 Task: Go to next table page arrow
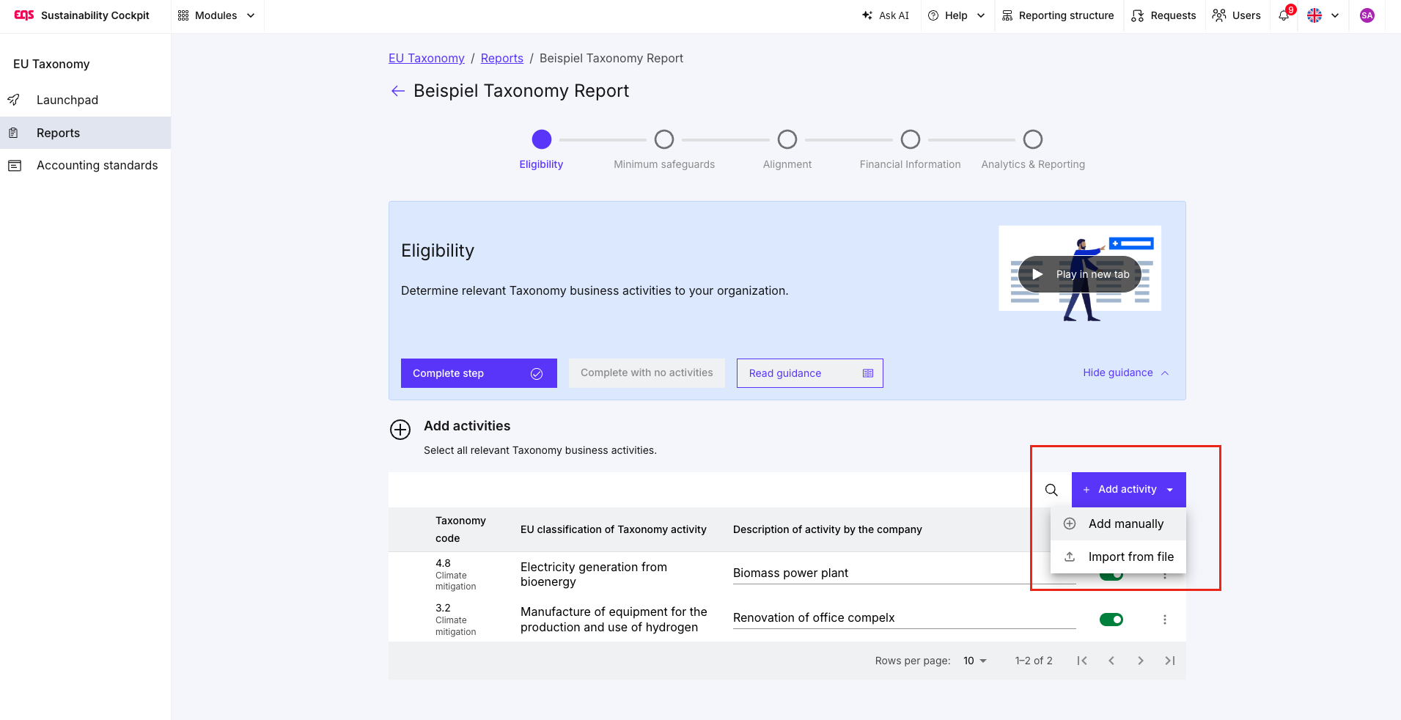click(x=1141, y=661)
